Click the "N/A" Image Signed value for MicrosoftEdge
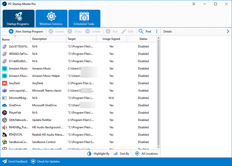The height and width of the screenshot is (166, 232). pos(111,98)
